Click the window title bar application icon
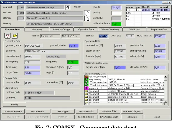This screenshot has width=173, height=128. [2, 2]
